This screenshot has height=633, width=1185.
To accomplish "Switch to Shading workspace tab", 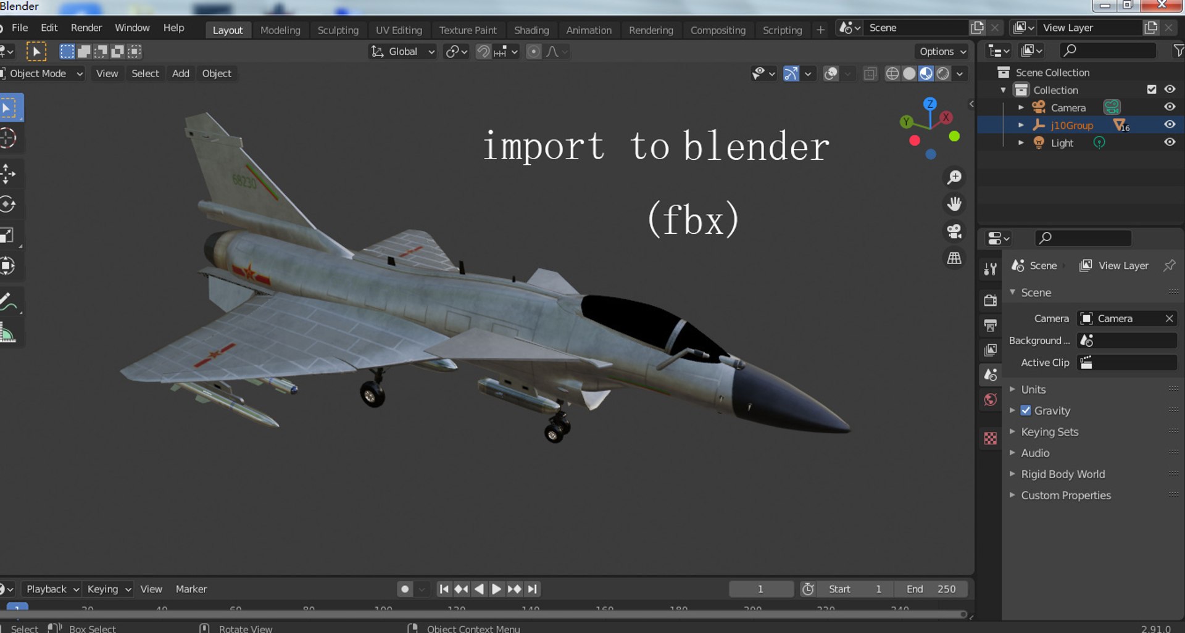I will click(x=531, y=30).
